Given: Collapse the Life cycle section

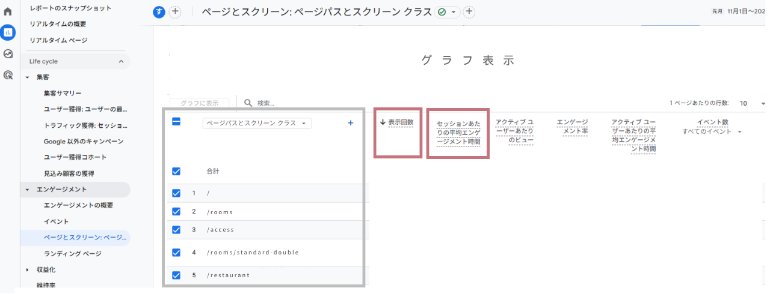Looking at the screenshot, I should click(x=121, y=61).
